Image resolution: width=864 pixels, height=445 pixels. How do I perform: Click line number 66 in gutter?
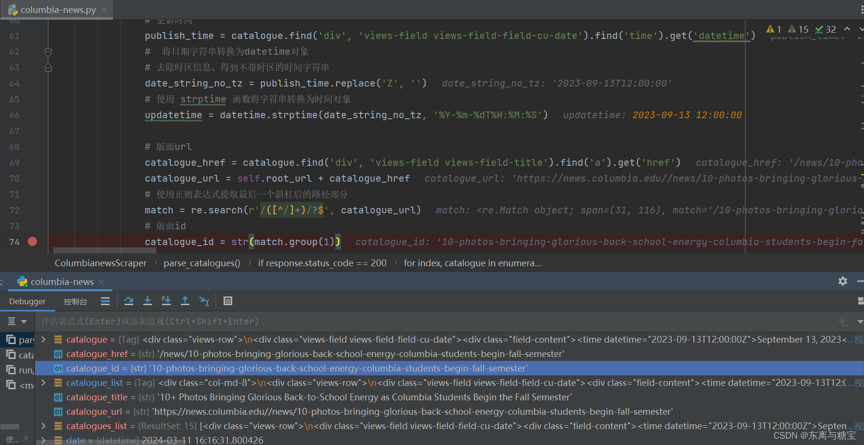pos(14,115)
